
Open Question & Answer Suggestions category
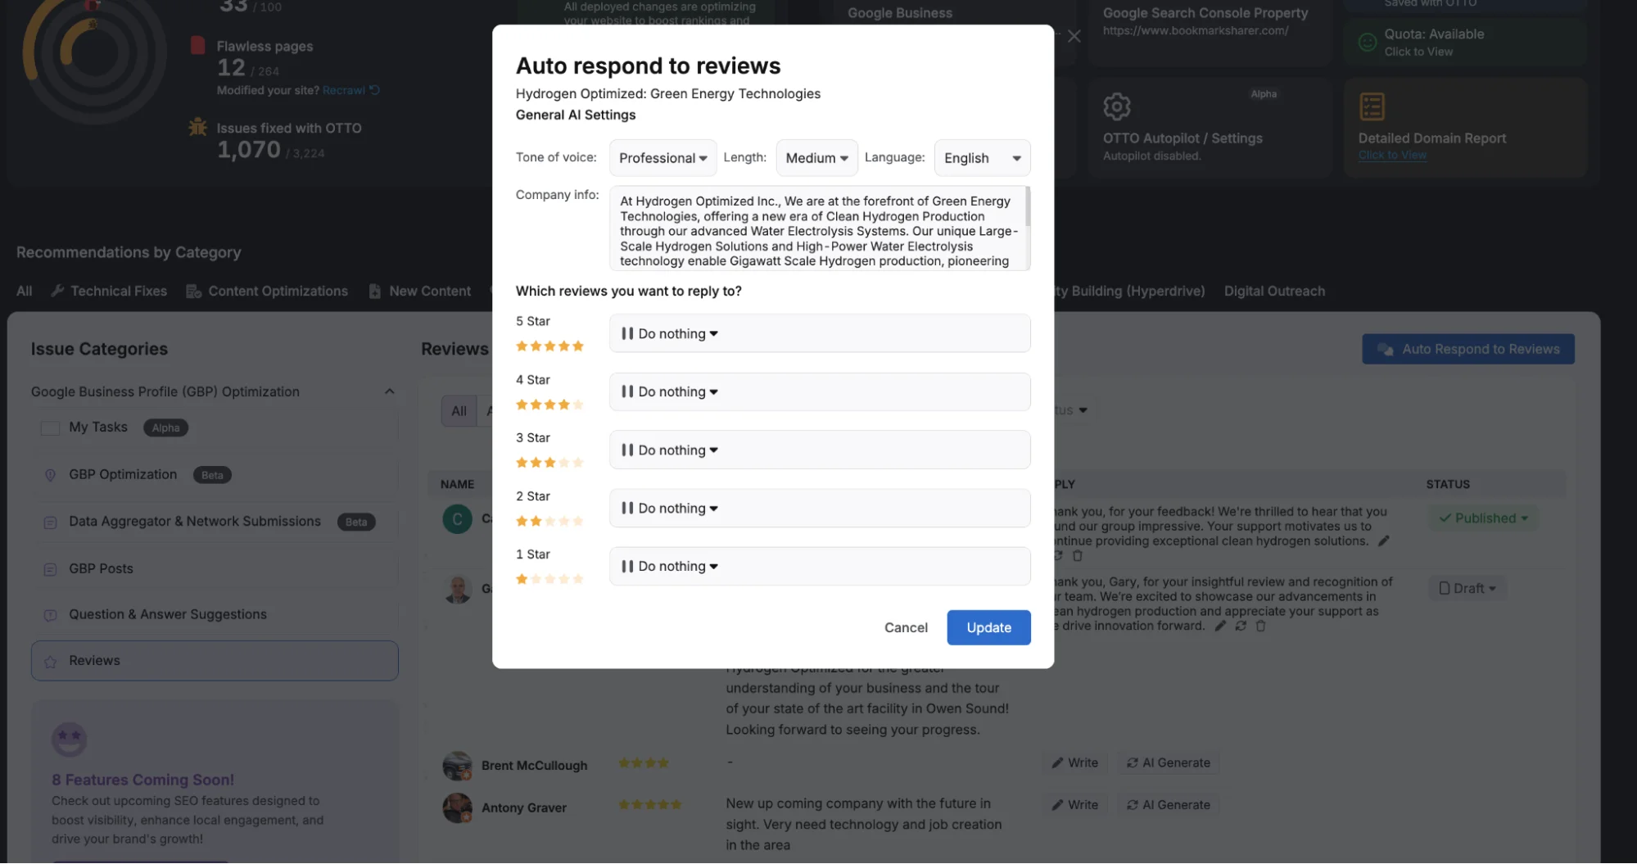[168, 614]
